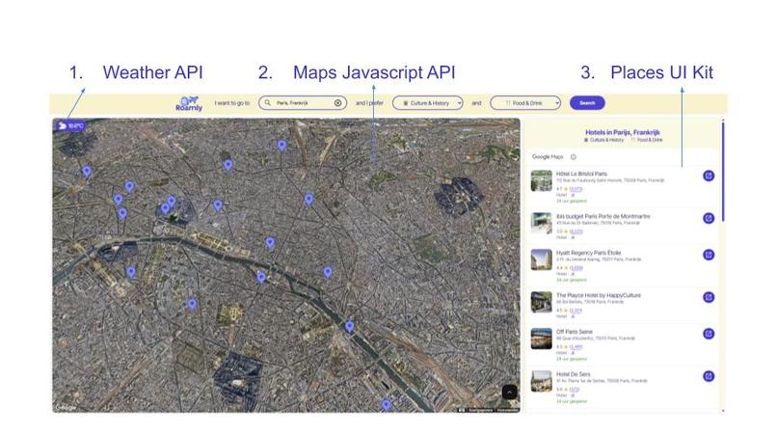Open the Food & Drink preference dropdown
This screenshot has width=777, height=437.
(525, 102)
